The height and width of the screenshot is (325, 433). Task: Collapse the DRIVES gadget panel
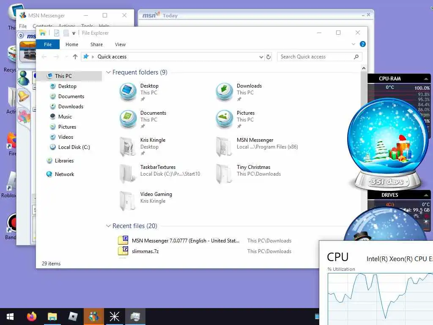point(426,195)
